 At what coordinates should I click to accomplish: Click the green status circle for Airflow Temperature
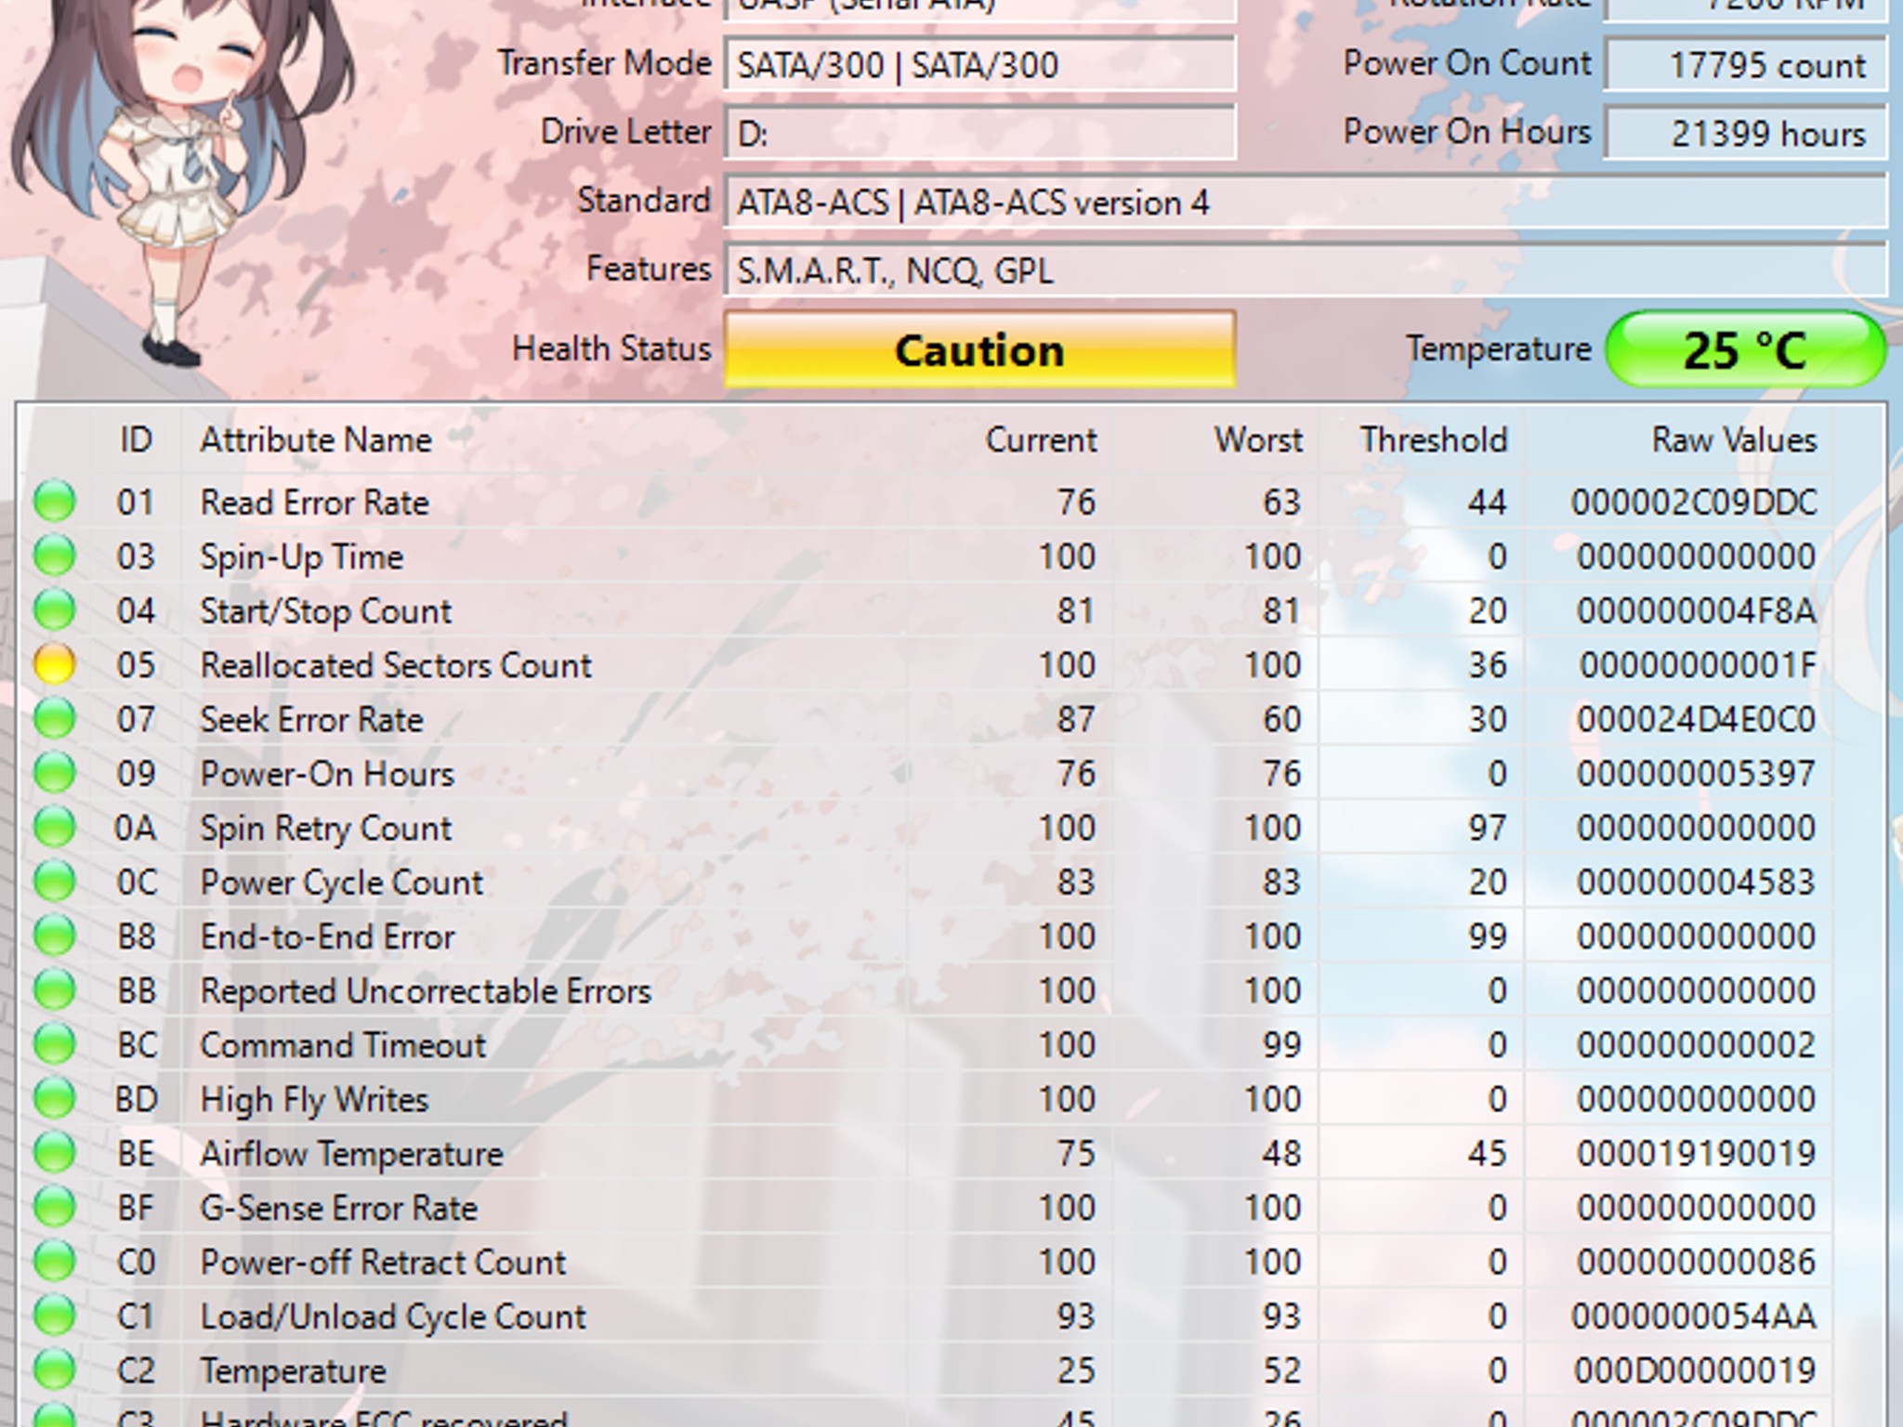point(55,1153)
